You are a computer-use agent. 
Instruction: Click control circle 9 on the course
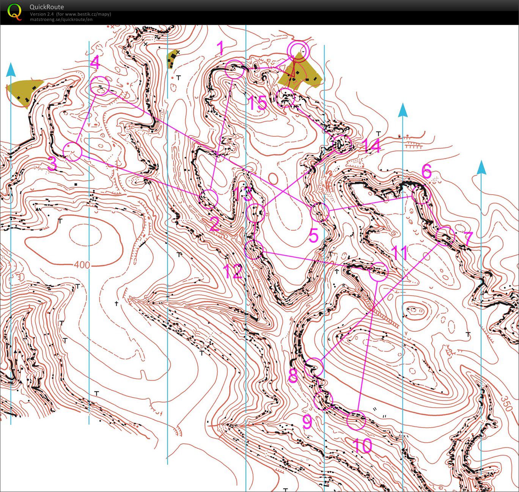coord(323,400)
